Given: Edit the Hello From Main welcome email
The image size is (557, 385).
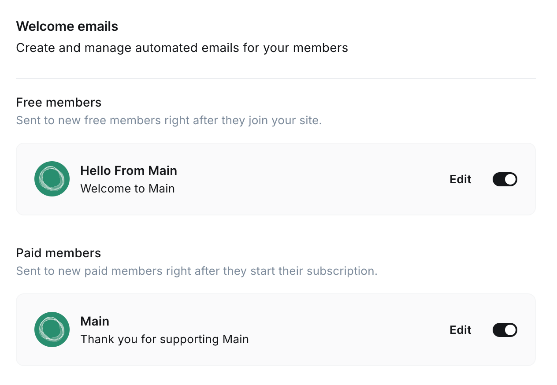Looking at the screenshot, I should pos(460,179).
